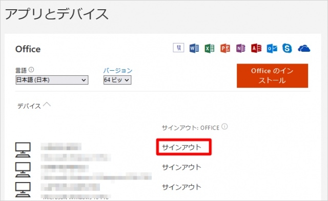Click the Publisher icon before Word
Viewport: 328px width, 201px height.
coord(179,48)
